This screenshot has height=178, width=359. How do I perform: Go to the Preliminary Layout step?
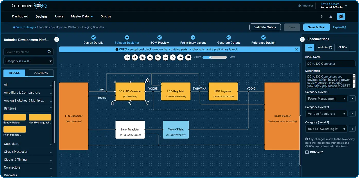tap(193, 40)
